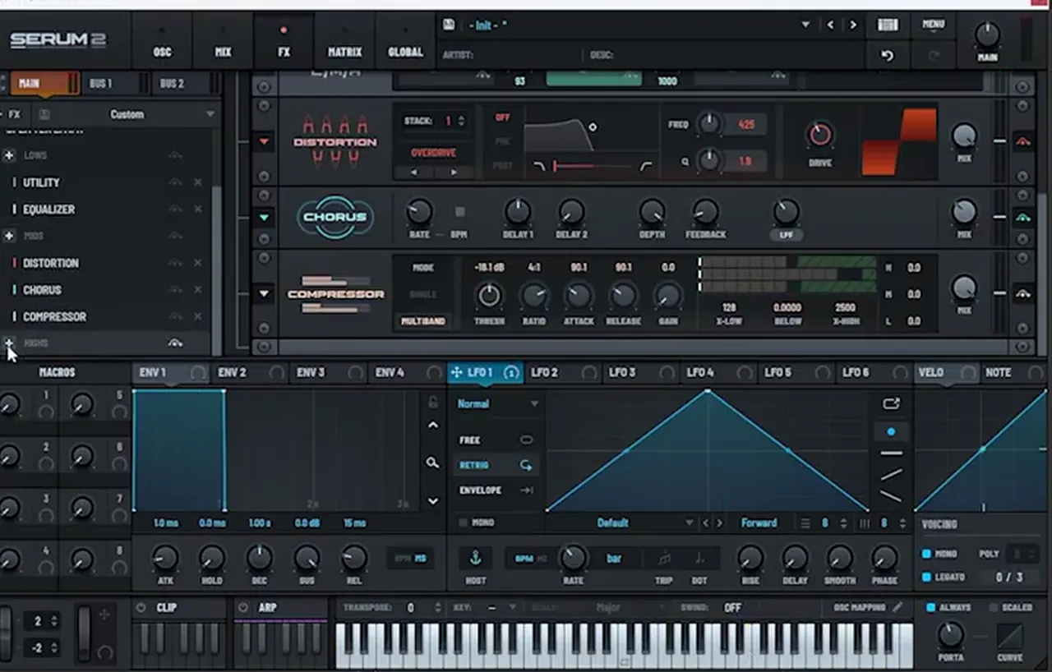The image size is (1052, 672).
Task: Save FX chain with the FX floppy icon
Action: 44,114
